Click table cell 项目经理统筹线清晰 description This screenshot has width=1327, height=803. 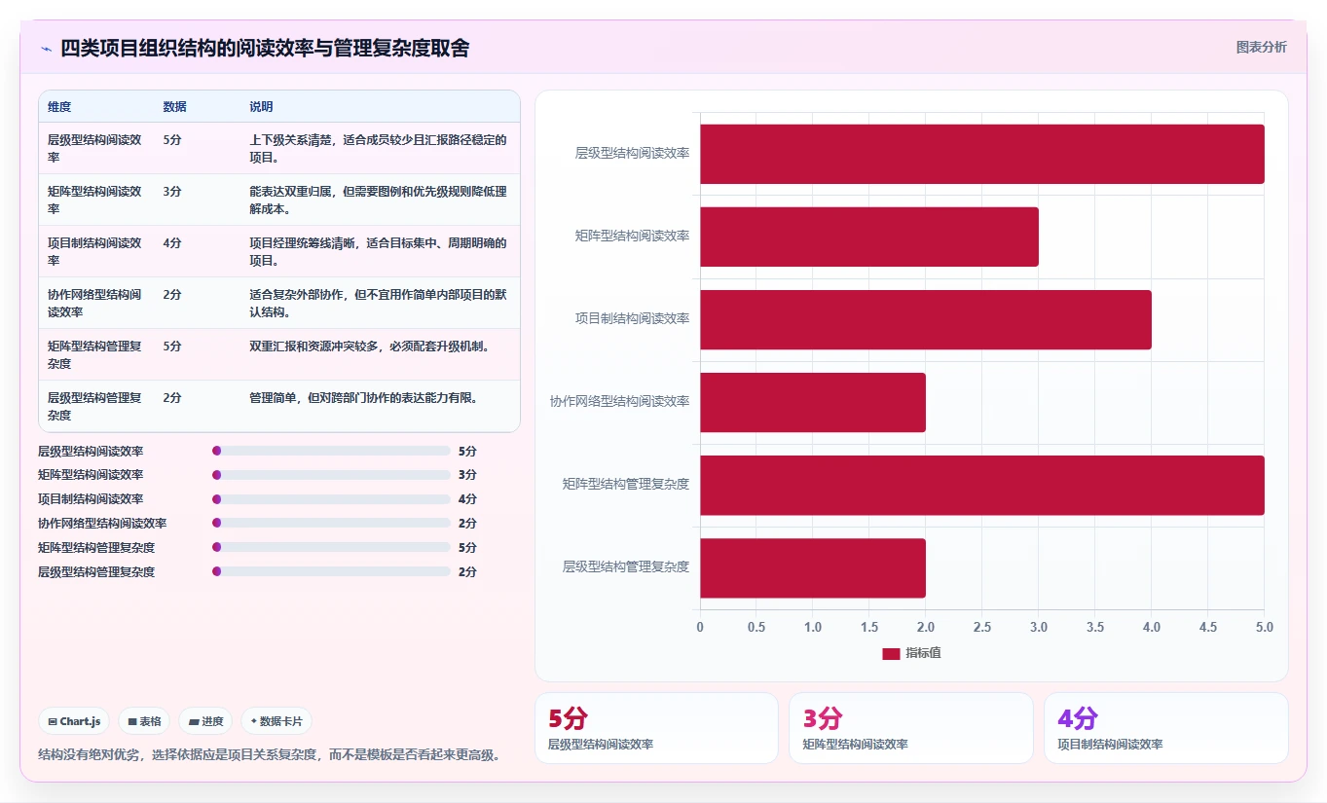(x=379, y=251)
